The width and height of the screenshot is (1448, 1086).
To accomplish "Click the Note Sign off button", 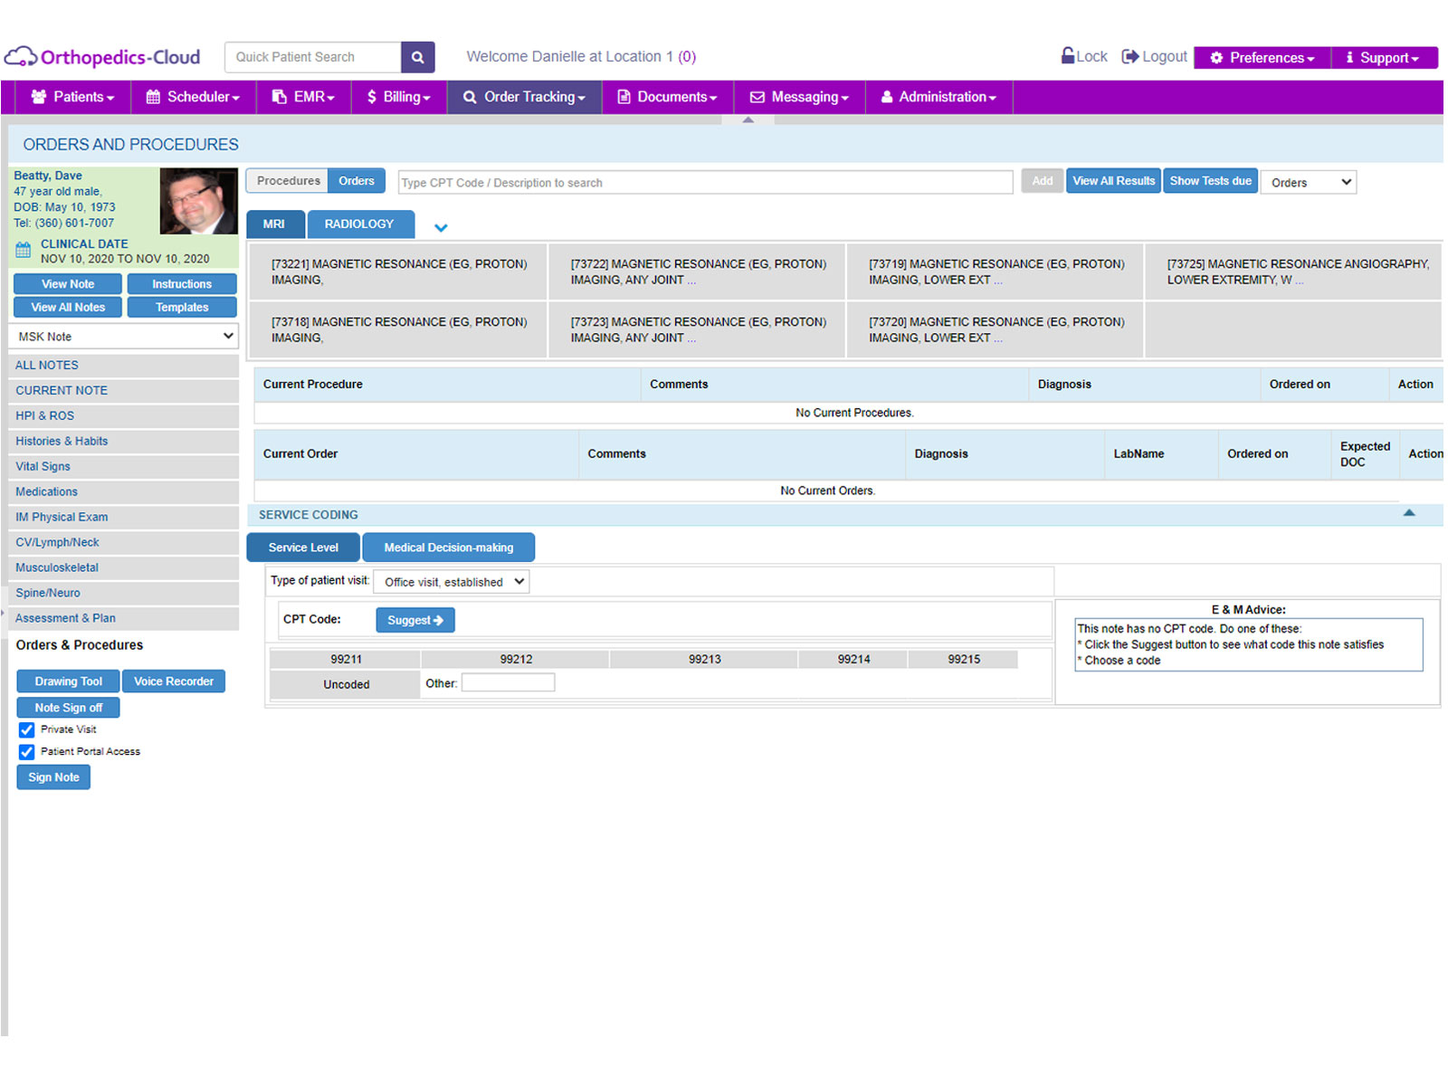I will 69,708.
